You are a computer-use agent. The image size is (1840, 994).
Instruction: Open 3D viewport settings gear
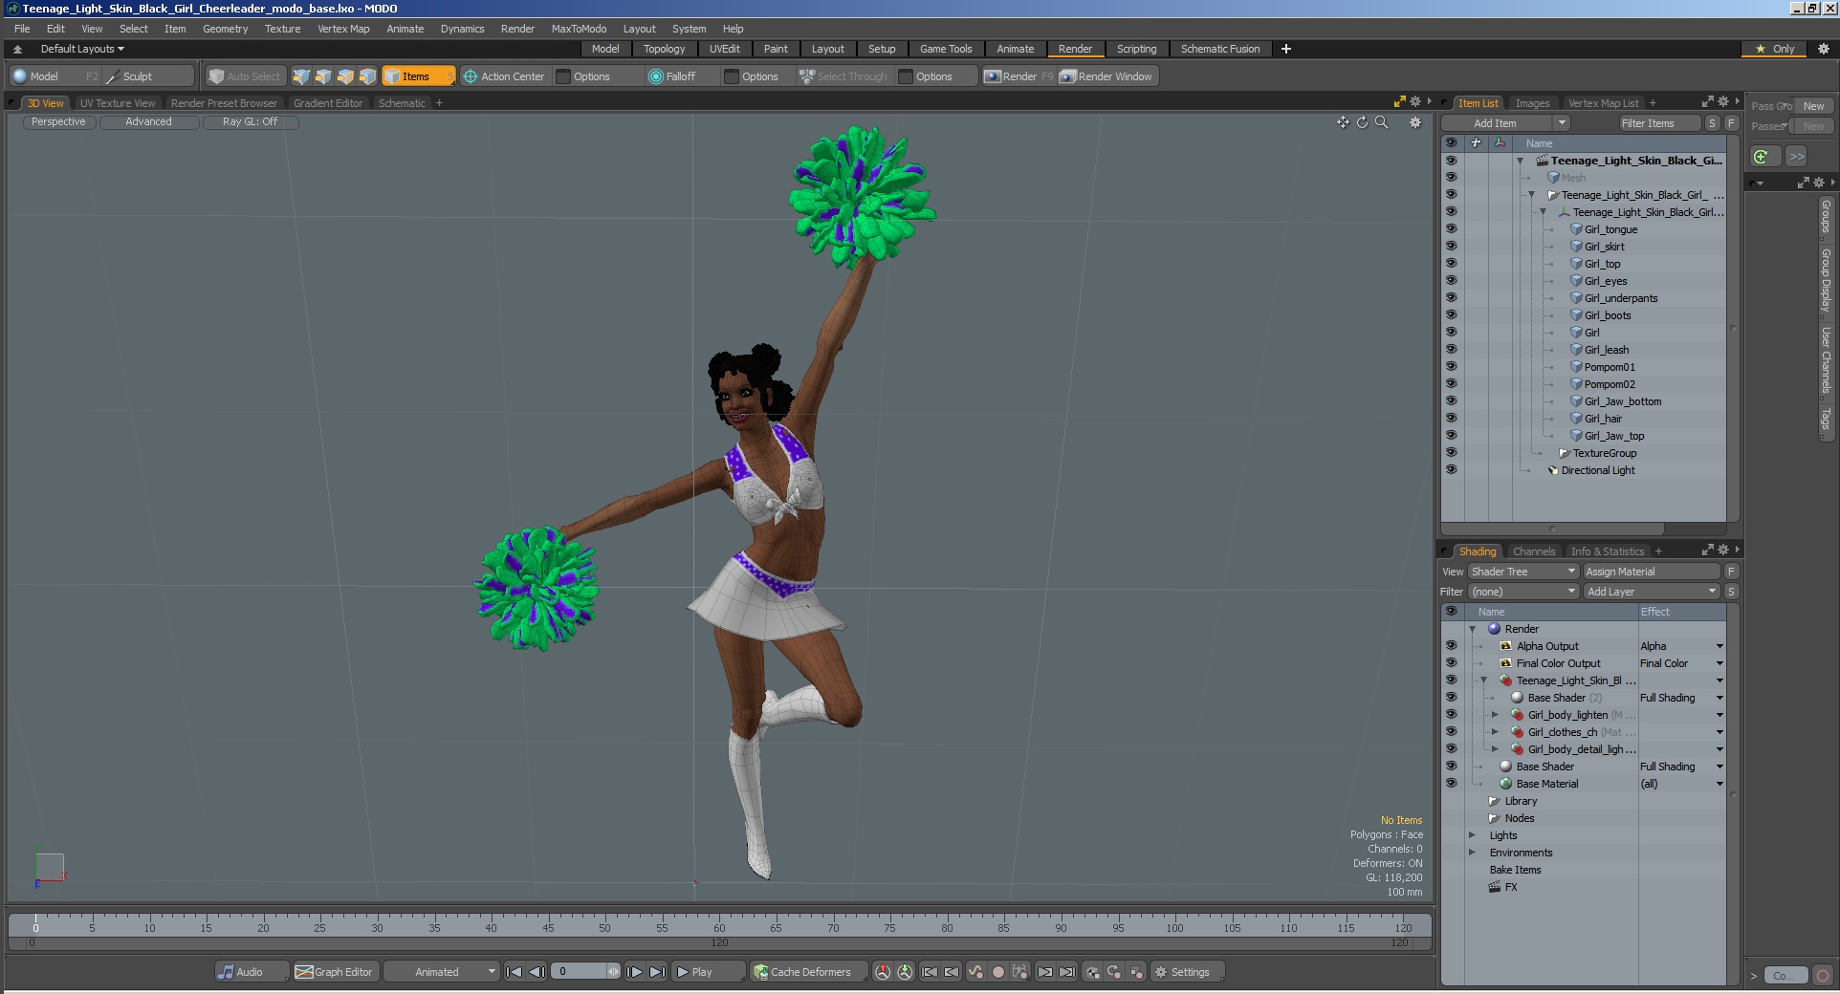1415,122
